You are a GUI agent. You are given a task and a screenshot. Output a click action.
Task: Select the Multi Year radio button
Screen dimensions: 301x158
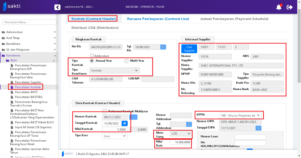tap(126, 61)
